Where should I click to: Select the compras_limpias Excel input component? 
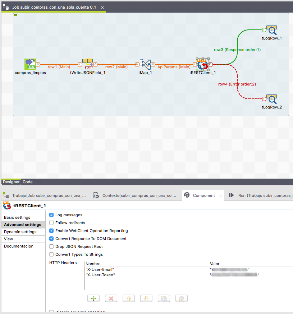(x=30, y=64)
